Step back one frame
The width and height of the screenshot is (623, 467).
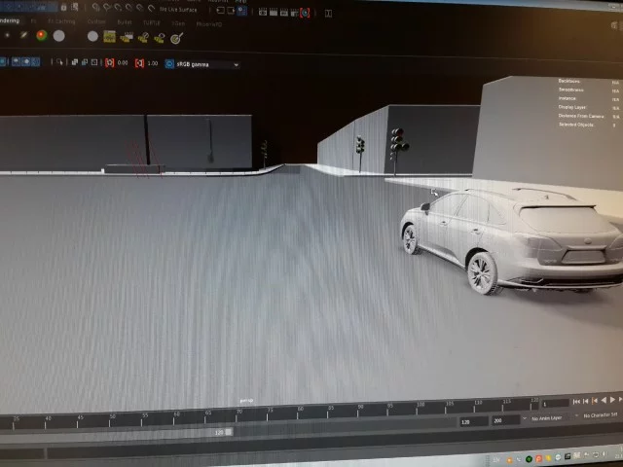[x=585, y=402]
